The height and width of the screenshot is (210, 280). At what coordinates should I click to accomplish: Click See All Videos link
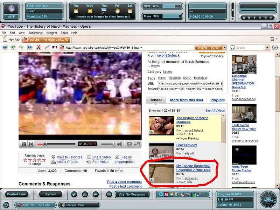tap(215, 111)
